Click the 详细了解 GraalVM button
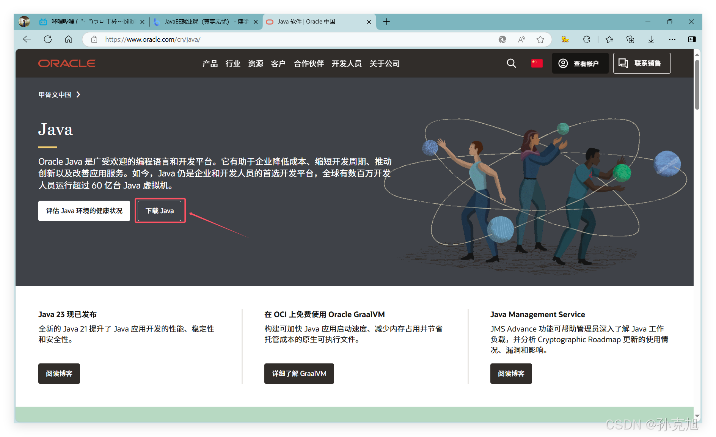Screen dimensions: 716x437 pos(299,374)
